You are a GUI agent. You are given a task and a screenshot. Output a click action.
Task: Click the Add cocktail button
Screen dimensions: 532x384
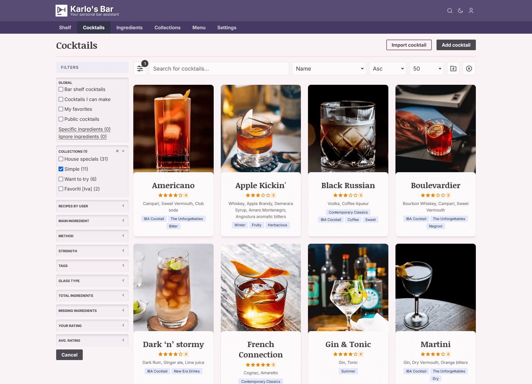[456, 45]
